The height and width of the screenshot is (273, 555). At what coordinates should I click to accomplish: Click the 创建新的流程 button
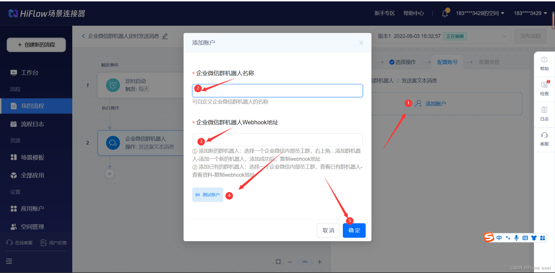(36, 45)
